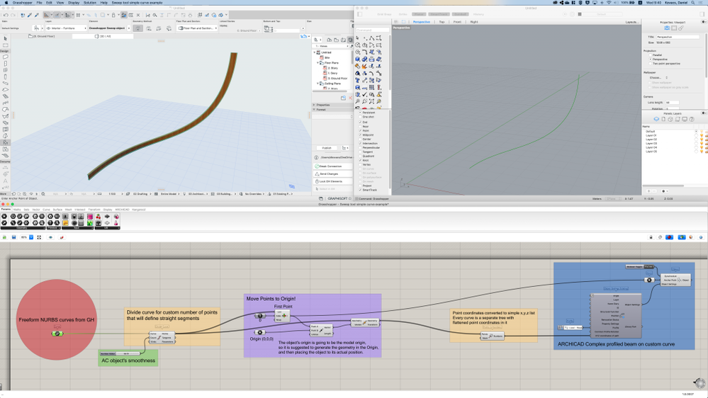Expand the Properties section in Navigator
This screenshot has height=398, width=708.
coord(315,105)
